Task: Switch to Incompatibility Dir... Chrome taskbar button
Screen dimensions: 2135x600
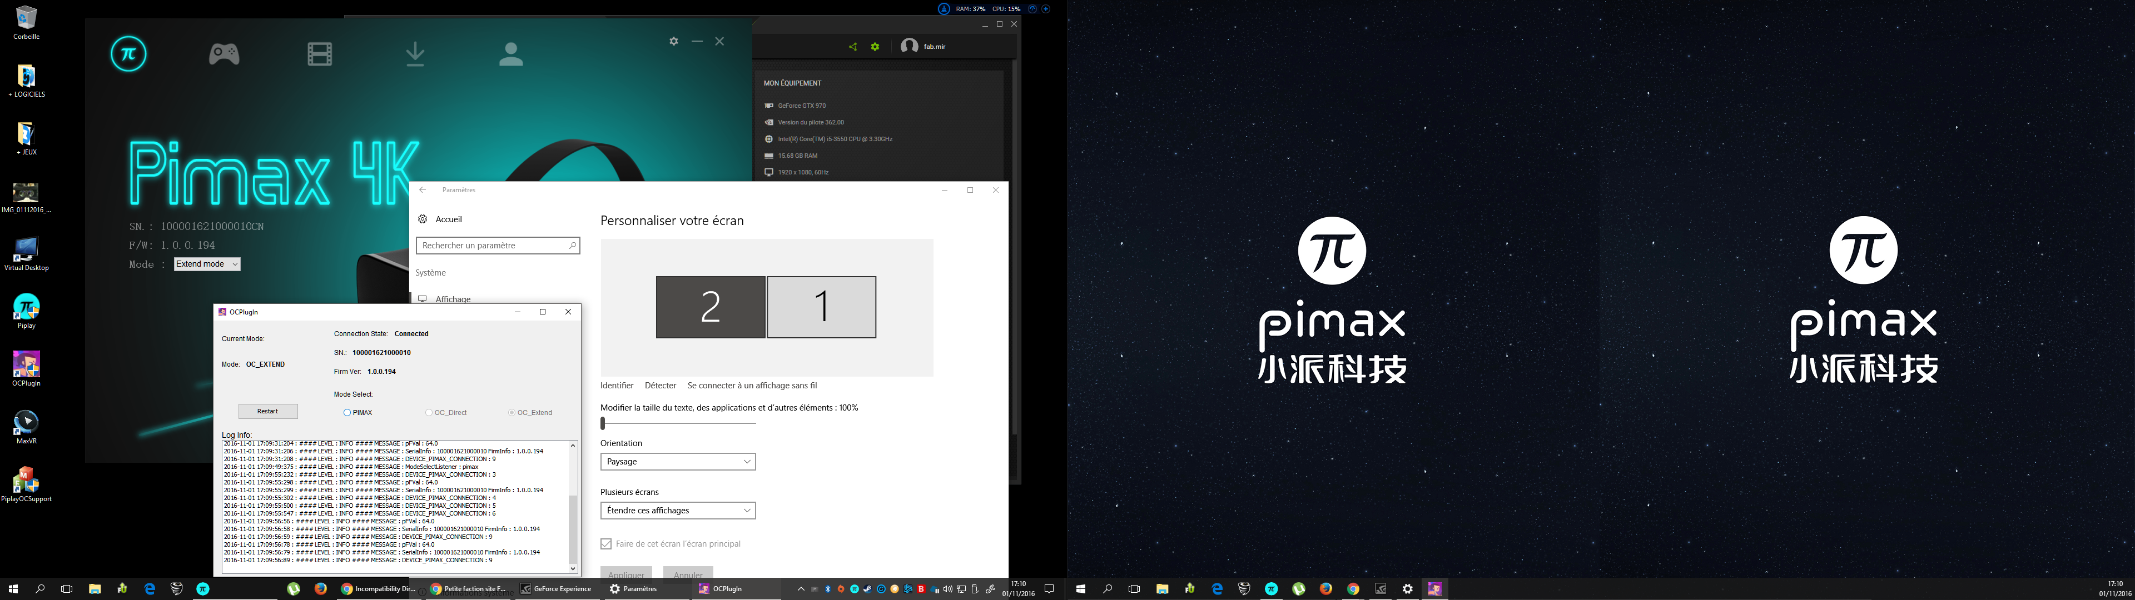Action: pyautogui.click(x=378, y=589)
